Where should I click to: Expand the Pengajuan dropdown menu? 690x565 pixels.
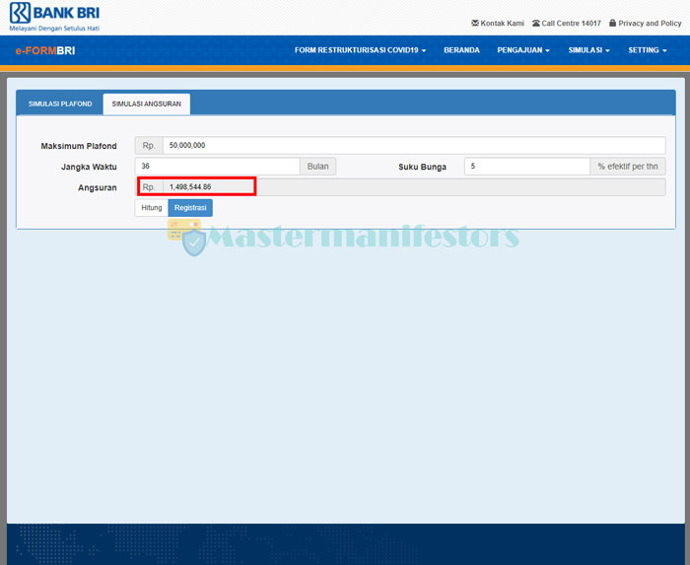point(523,50)
